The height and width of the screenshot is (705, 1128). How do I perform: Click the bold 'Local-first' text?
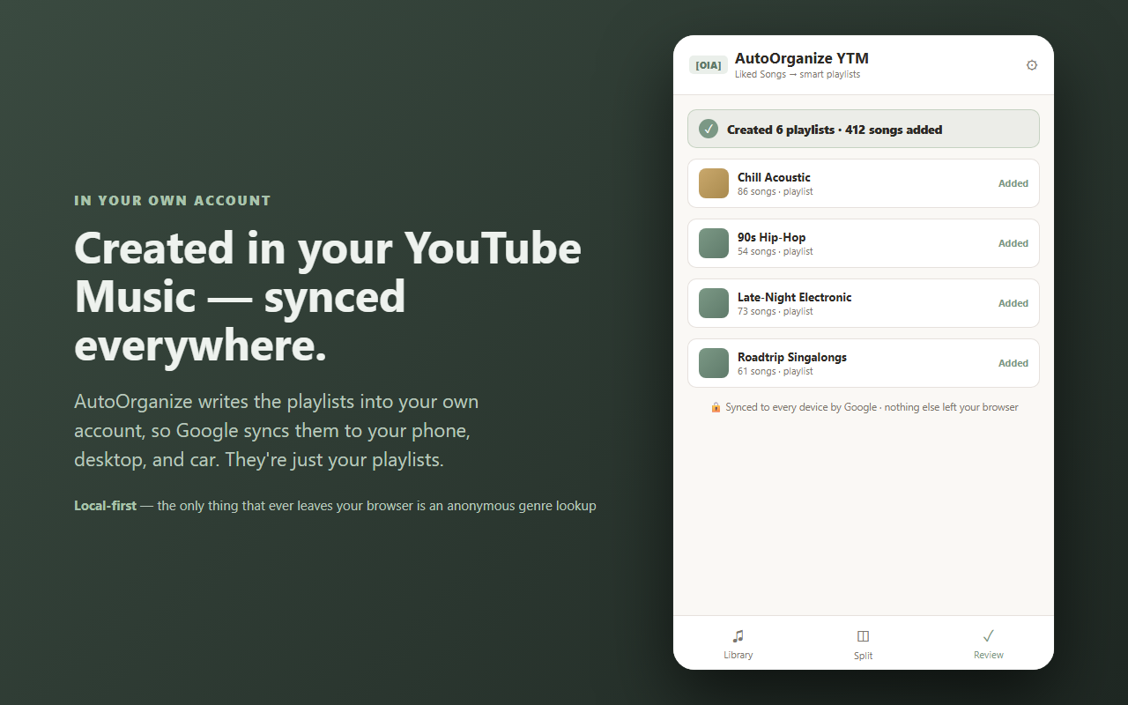(105, 506)
